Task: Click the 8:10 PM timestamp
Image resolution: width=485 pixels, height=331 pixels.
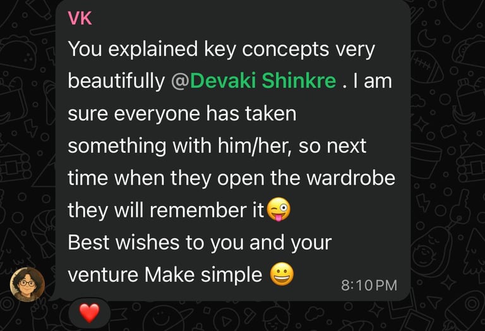Action: pos(369,285)
